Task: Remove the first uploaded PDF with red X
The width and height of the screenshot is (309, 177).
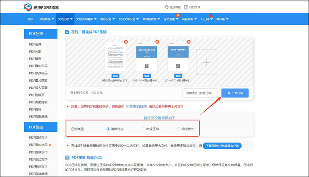Action: pyautogui.click(x=126, y=42)
